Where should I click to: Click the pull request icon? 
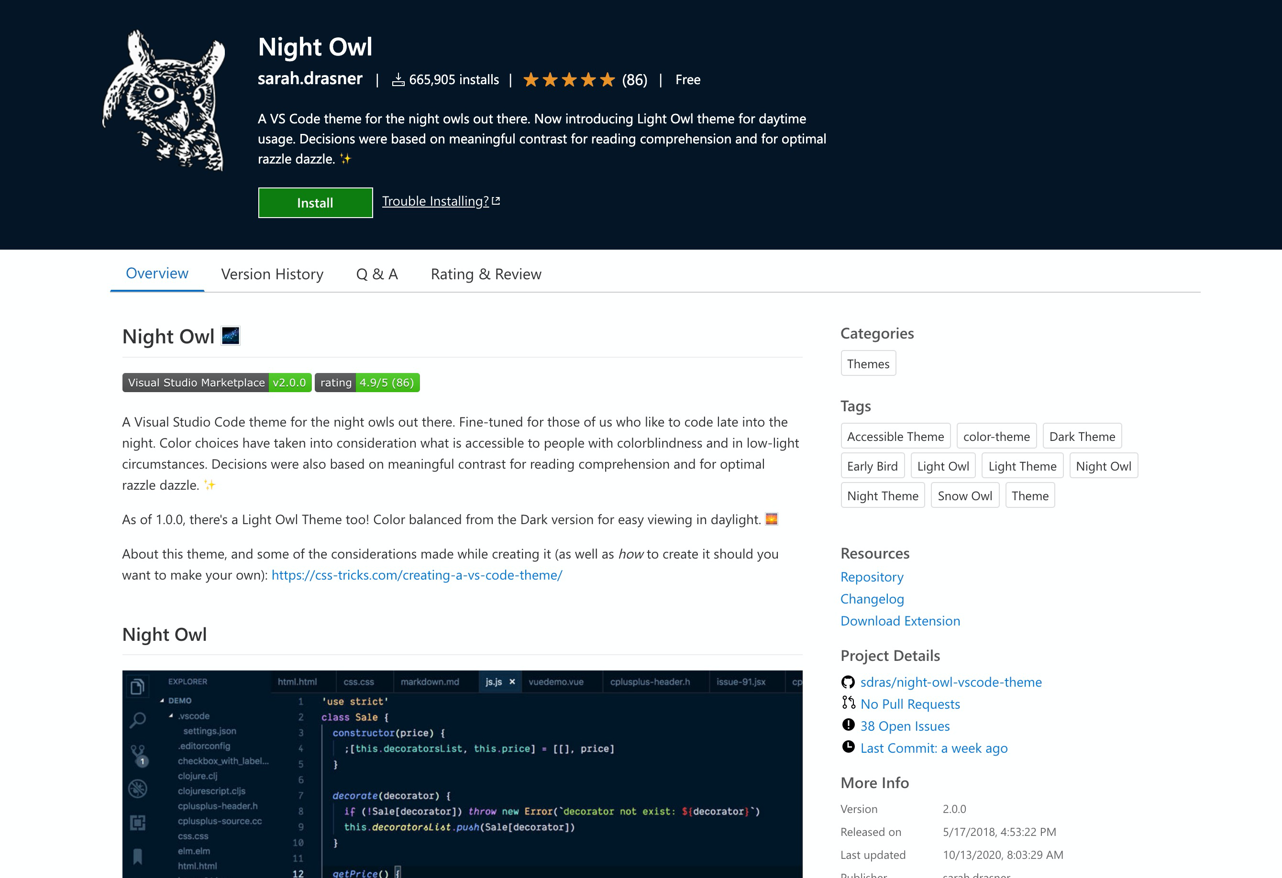[848, 703]
